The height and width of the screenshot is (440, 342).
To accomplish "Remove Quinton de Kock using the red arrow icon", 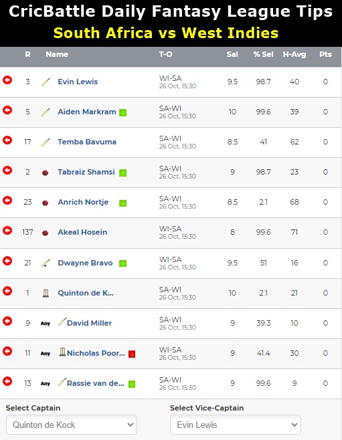I will [x=7, y=291].
